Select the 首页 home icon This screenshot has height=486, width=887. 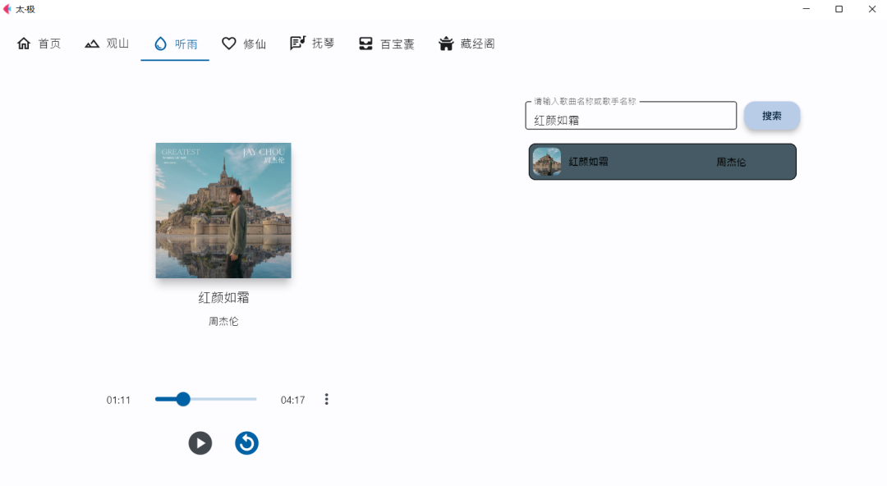point(23,43)
